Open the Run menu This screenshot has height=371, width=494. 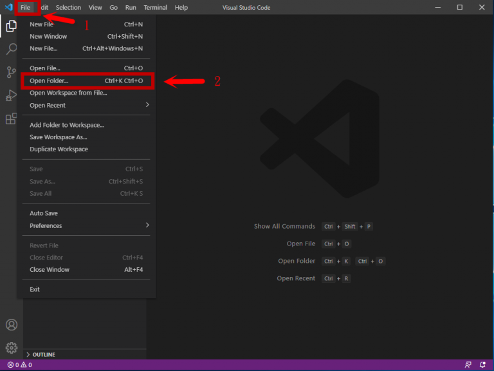coord(131,7)
